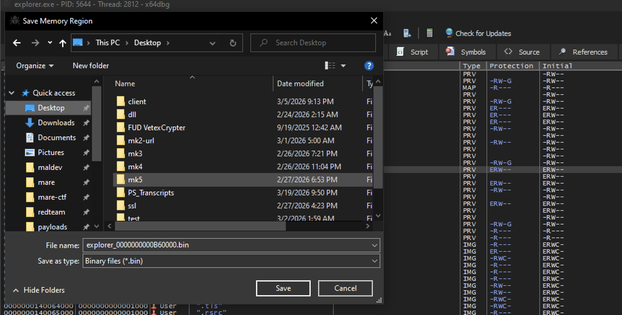Viewport: 622px width, 315px height.
Task: Open the Save as type dropdown
Action: click(231, 261)
